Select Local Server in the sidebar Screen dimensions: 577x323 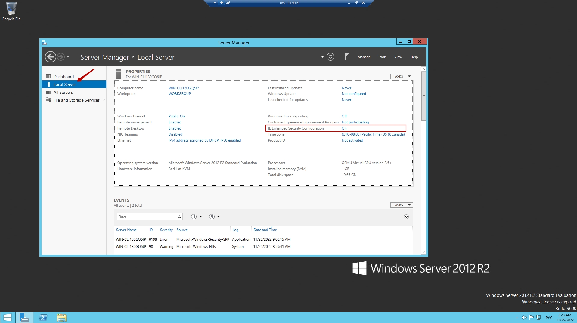coord(74,84)
